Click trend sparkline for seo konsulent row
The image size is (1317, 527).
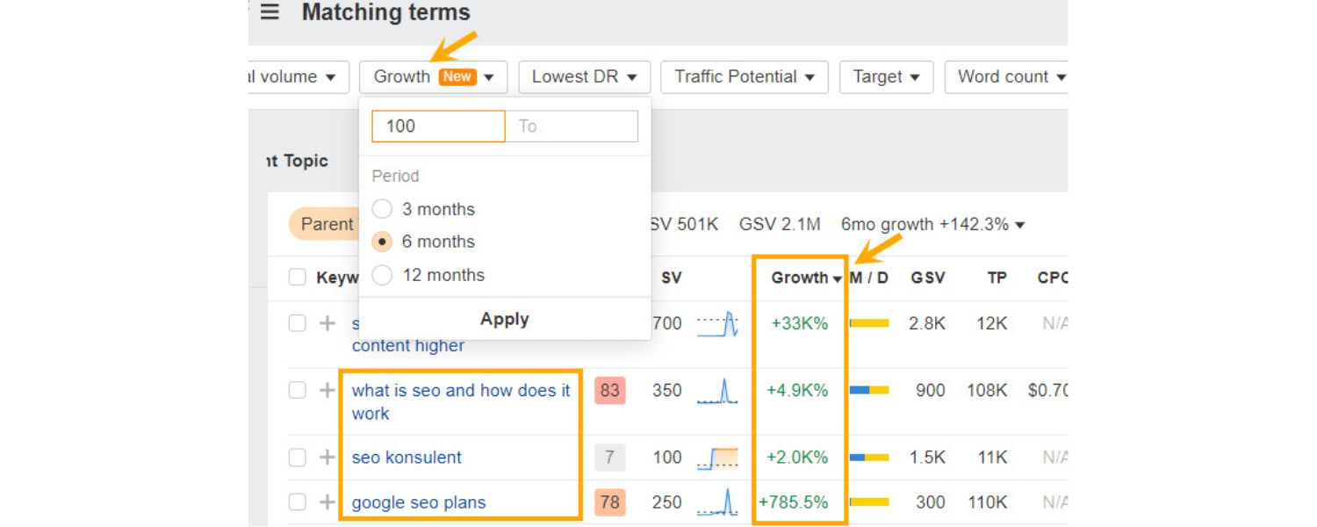pos(717,458)
